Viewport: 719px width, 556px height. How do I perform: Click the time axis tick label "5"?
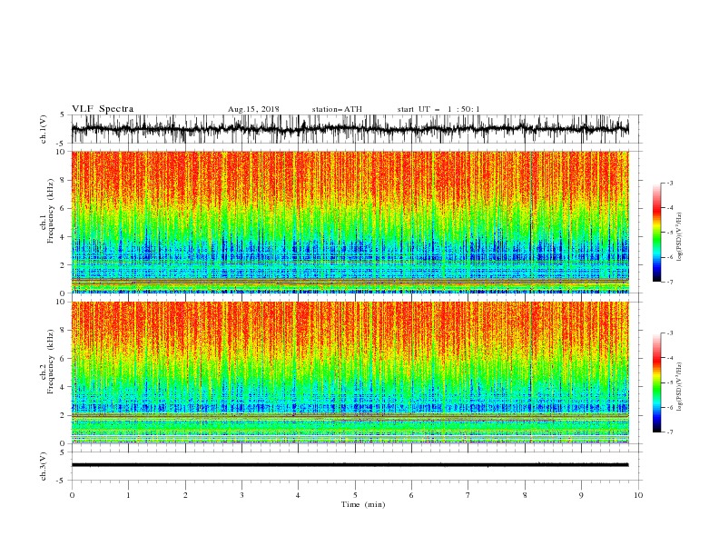[355, 495]
